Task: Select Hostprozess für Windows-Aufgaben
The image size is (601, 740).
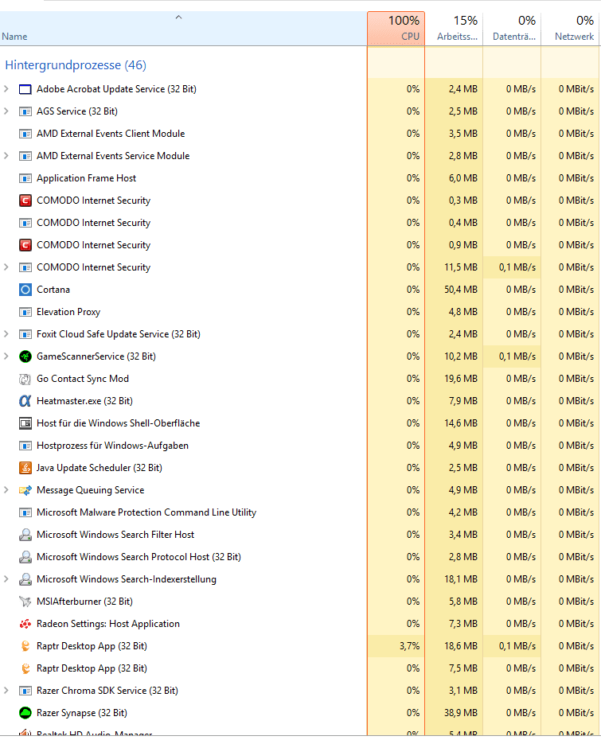Action: (113, 446)
